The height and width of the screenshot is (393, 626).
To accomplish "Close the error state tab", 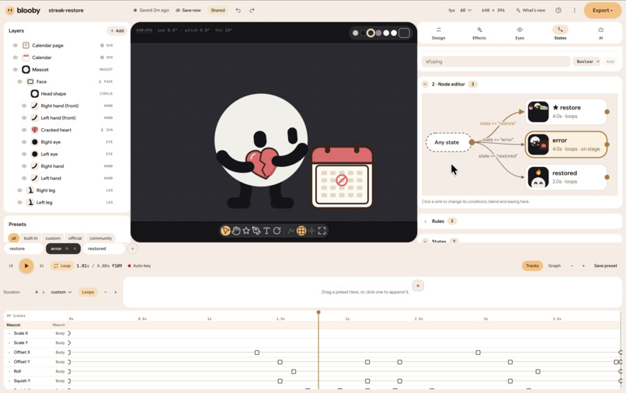I will 75,249.
